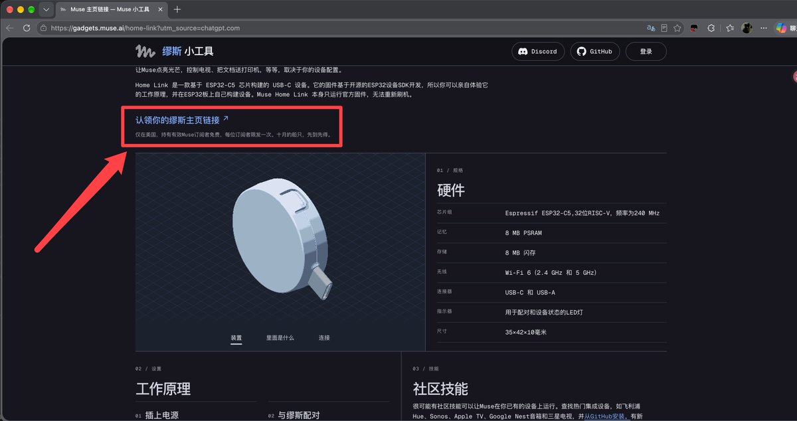
Task: Focus the gadgets.muse.ai address bar
Action: (339, 28)
